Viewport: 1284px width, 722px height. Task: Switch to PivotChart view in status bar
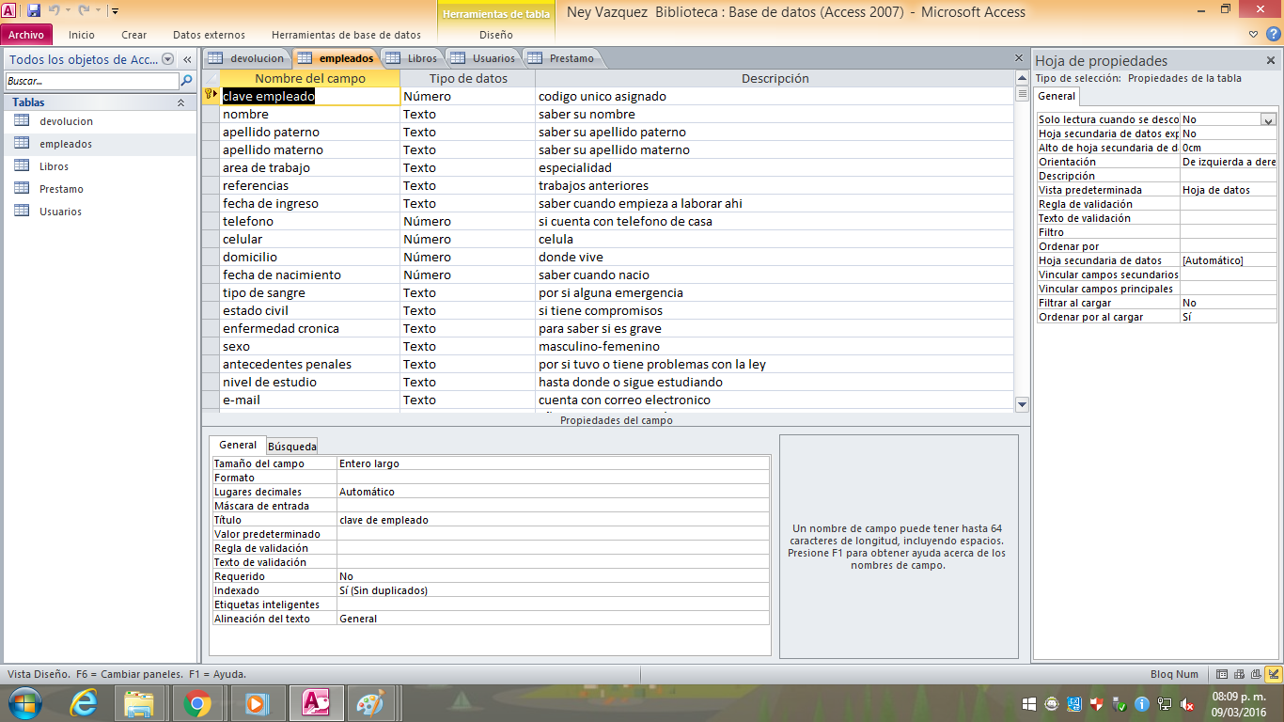[x=1255, y=674]
